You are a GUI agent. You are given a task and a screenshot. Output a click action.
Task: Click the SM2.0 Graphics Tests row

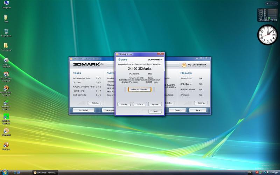point(87,78)
